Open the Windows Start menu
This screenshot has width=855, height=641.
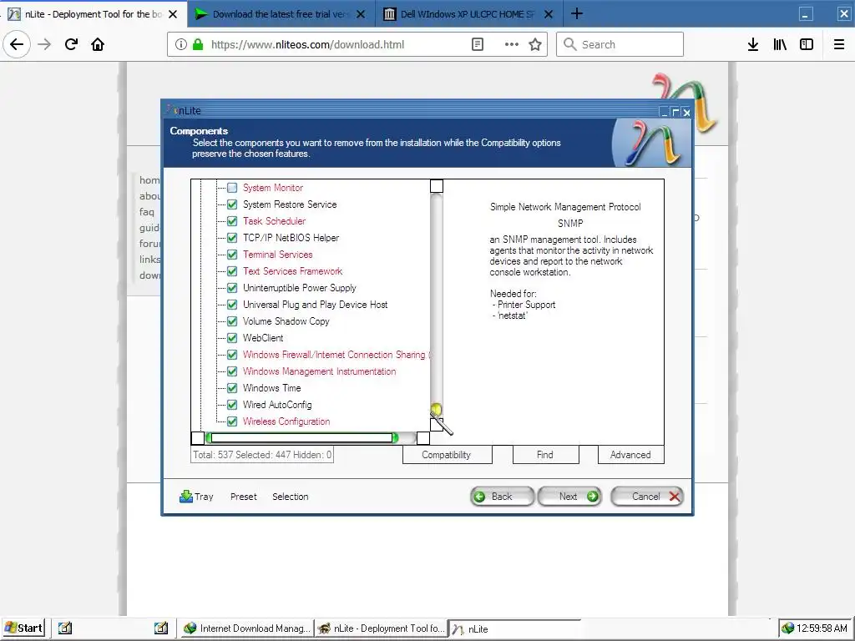(23, 628)
